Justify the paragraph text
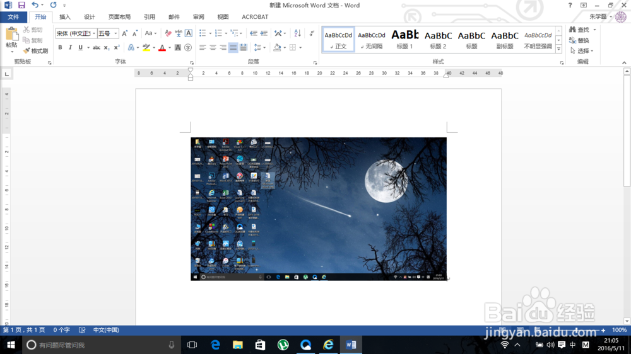Screen dimensions: 631x354 click(233, 47)
